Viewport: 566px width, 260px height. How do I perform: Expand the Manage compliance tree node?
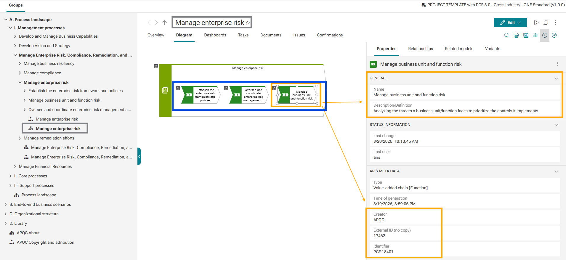[x=20, y=73]
